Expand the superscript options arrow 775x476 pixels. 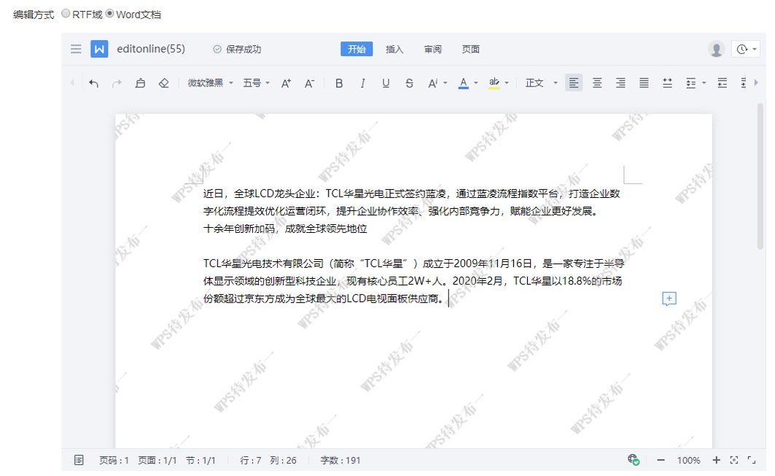[x=445, y=84]
